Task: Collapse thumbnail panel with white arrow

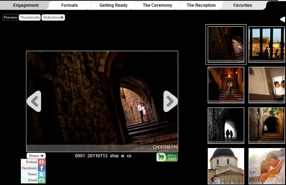Action: tap(282, 19)
